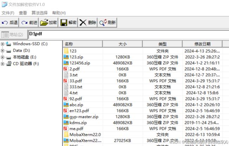Expand the Data (D:) tree node
229x146 pixels.
2,51
